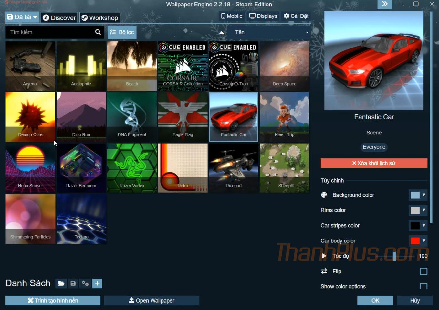The image size is (439, 310).
Task: Click the magnifier search icon
Action: (x=98, y=32)
